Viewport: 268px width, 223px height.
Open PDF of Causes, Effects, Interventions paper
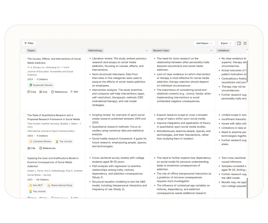click(74, 92)
